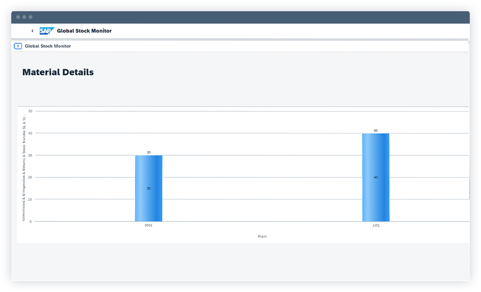The height and width of the screenshot is (292, 481).
Task: Click the 50 value on the y-axis scale
Action: [31, 111]
